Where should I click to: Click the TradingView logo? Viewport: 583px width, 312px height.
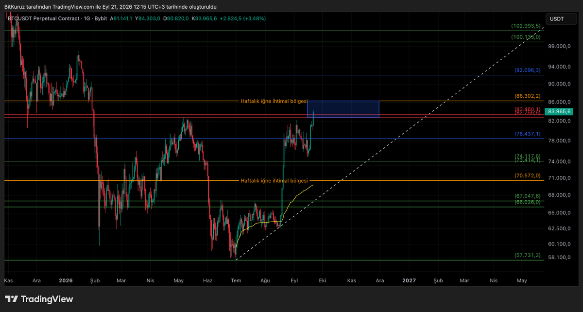pyautogui.click(x=39, y=299)
